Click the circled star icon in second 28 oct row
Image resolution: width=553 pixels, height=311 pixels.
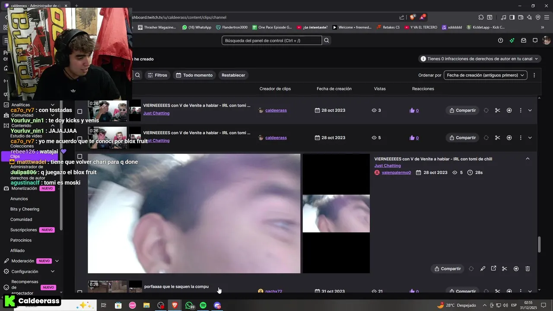click(x=509, y=138)
